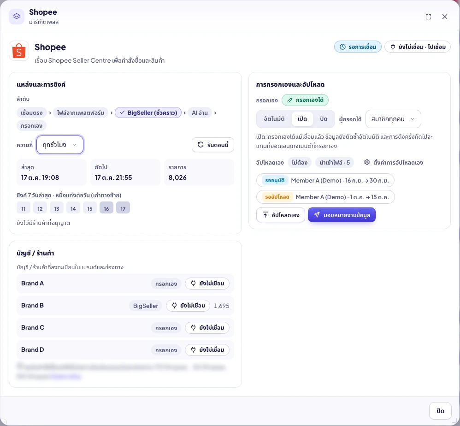Screen dimensions: 460x426
Task: Click the Brand C row name
Action: click(x=33, y=327)
